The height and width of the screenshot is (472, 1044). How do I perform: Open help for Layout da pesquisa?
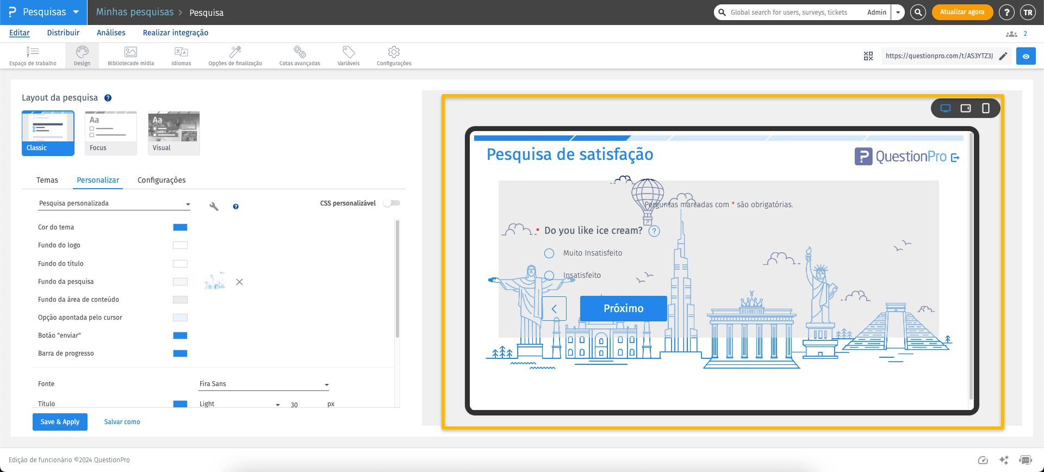tap(108, 98)
